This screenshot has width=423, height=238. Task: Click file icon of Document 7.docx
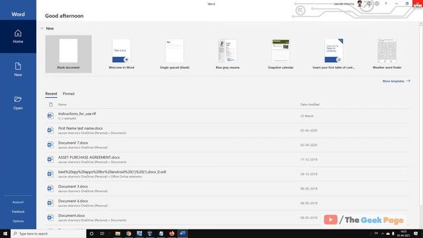pos(50,145)
